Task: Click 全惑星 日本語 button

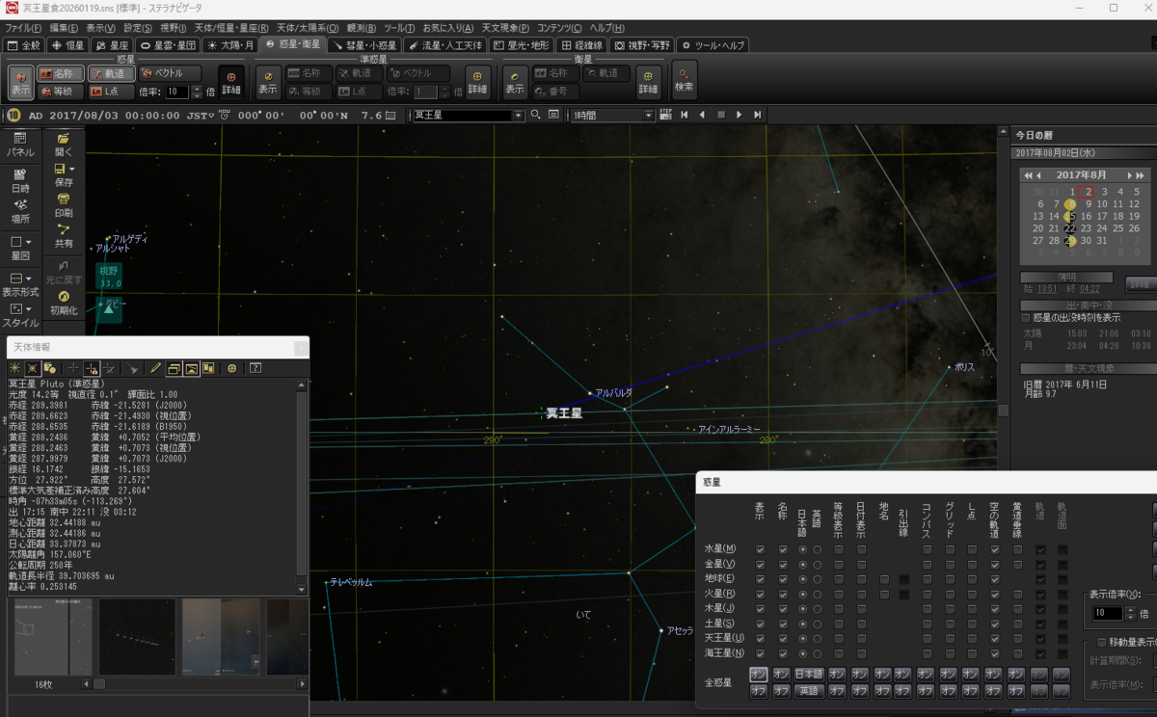Action: (x=808, y=675)
